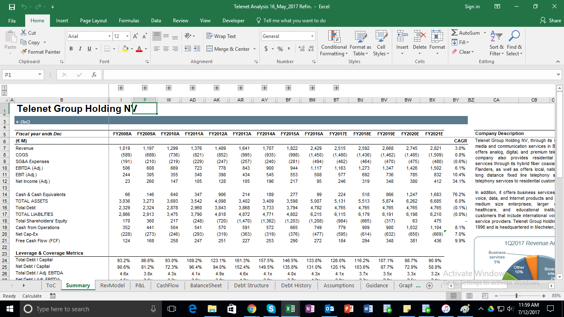The width and height of the screenshot is (564, 317).
Task: Switch to Page Layout view icon
Action: point(469,296)
